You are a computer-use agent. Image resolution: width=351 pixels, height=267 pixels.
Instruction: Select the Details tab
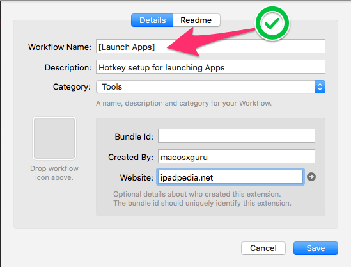pos(152,20)
